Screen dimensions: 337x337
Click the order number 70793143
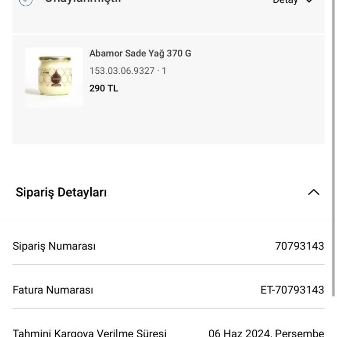tap(299, 246)
